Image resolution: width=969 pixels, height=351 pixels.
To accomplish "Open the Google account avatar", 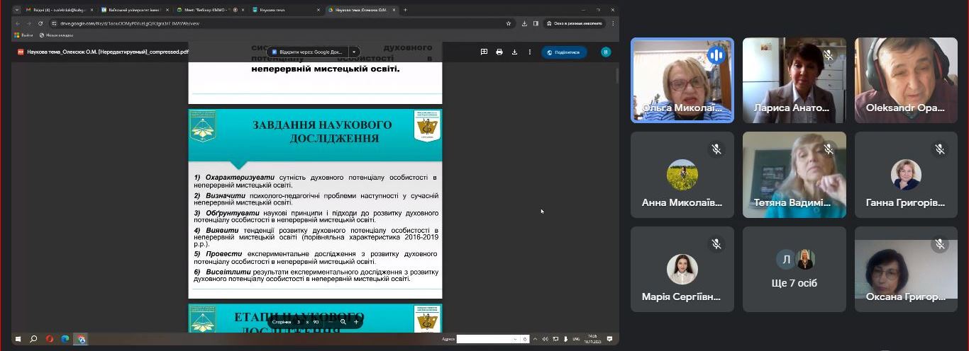I will coord(605,52).
